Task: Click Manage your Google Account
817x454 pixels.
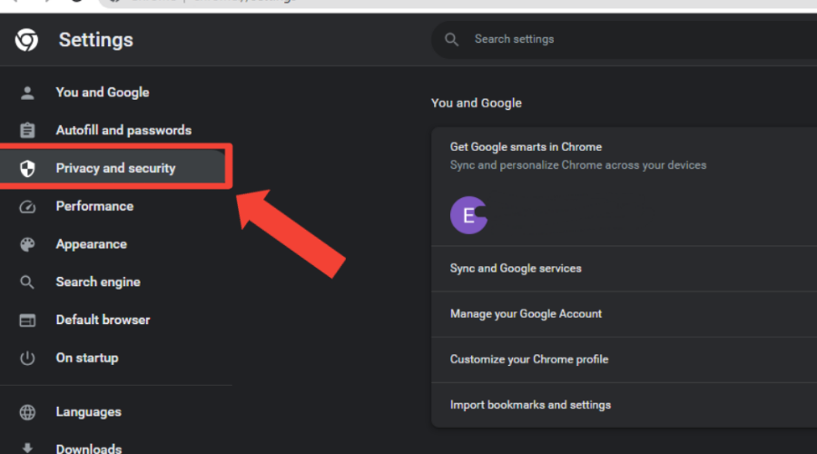Action: click(526, 314)
